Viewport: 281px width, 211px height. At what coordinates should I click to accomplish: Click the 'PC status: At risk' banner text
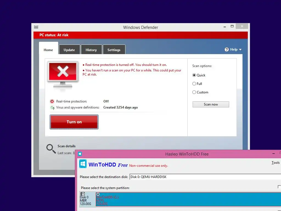coord(54,35)
